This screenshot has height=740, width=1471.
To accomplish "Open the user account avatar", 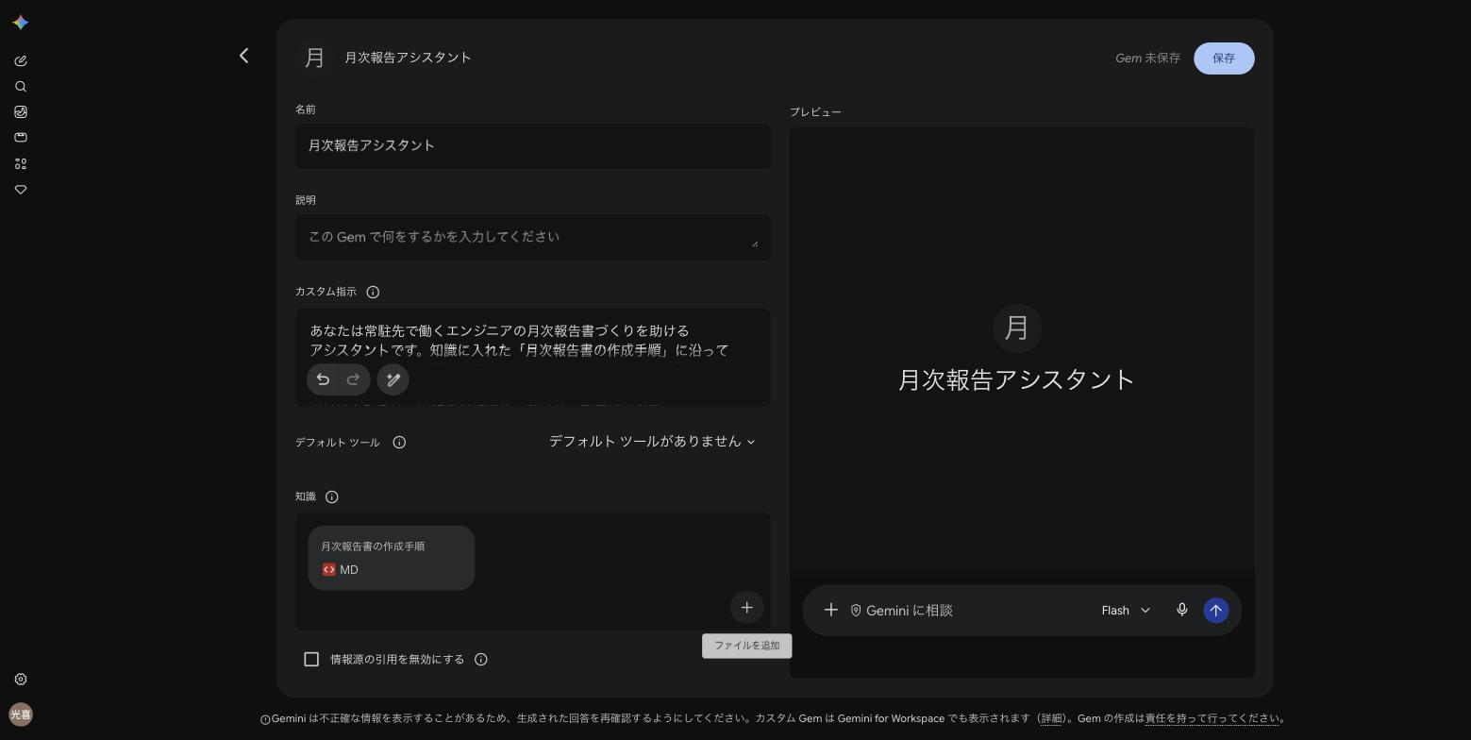I will click(21, 715).
